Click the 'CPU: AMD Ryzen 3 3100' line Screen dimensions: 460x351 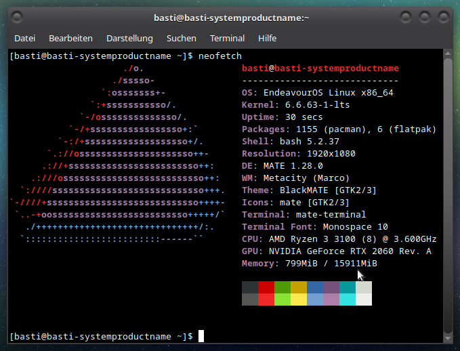coord(339,239)
